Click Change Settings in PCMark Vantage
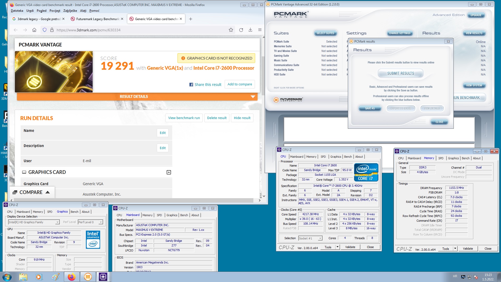 click(399, 33)
